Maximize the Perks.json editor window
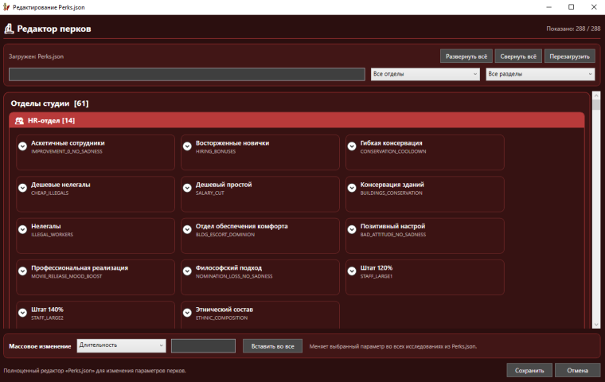The height and width of the screenshot is (382, 605). coord(571,7)
